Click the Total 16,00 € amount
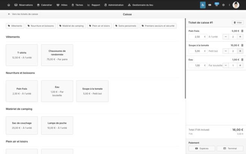 pos(238,130)
